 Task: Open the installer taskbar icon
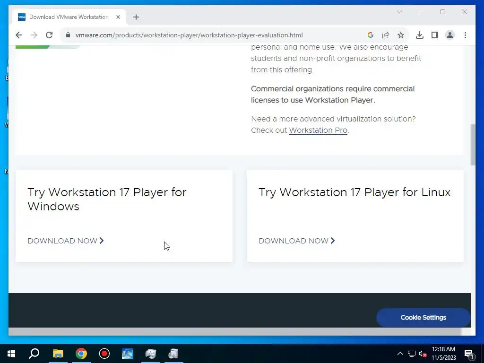click(174, 354)
